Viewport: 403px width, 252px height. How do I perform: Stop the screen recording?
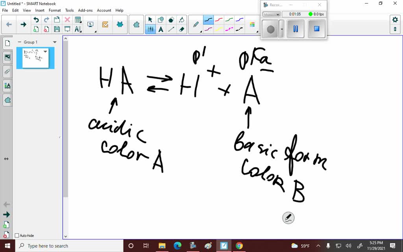[x=316, y=28]
